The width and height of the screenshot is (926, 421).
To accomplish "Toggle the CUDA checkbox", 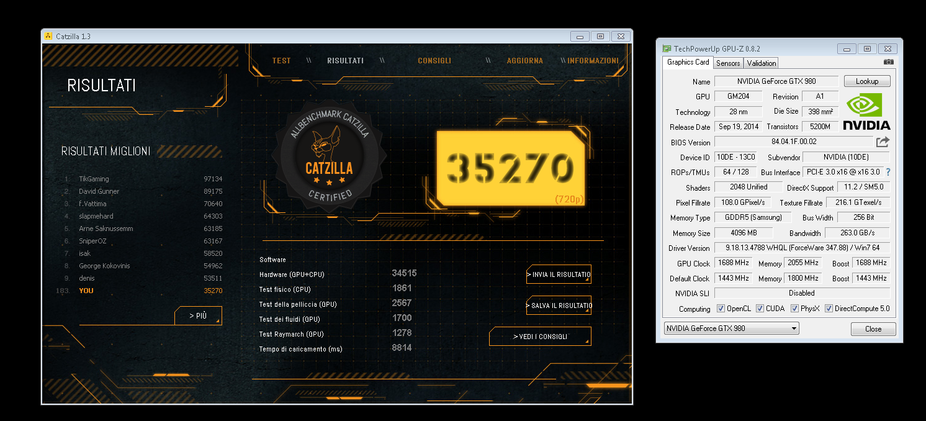I will coord(760,309).
